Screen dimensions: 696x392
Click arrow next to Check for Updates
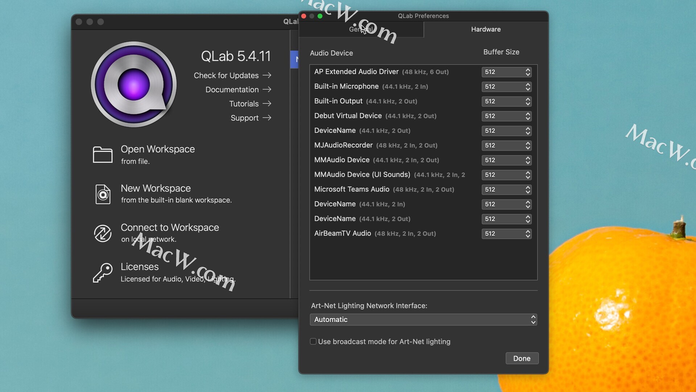tap(267, 75)
